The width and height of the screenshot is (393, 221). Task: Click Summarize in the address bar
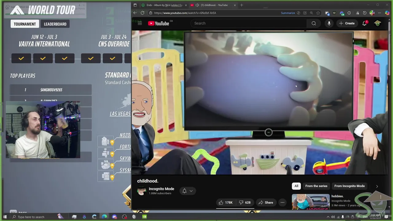(288, 13)
